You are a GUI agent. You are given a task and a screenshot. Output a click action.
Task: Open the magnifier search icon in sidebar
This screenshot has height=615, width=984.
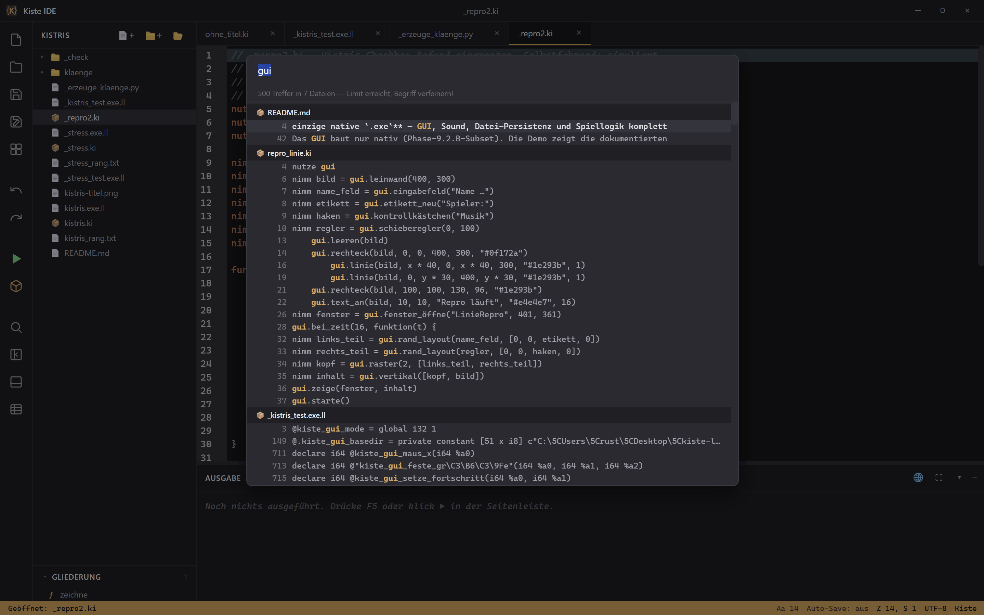(x=16, y=328)
